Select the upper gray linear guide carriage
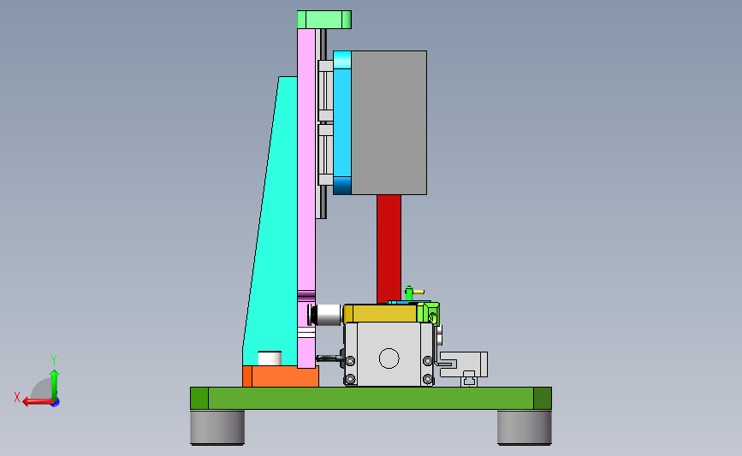The image size is (742, 456). tap(325, 90)
